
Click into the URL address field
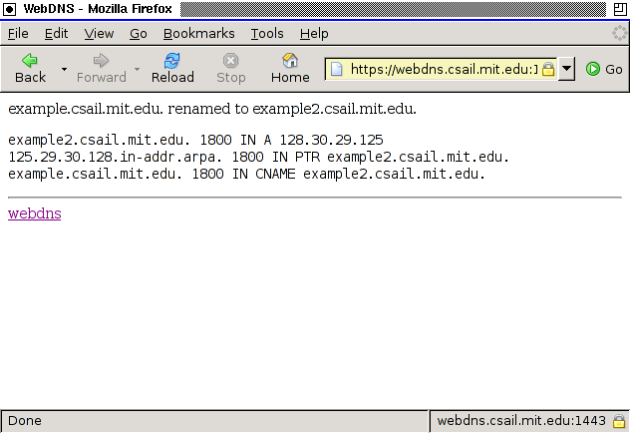pos(444,69)
